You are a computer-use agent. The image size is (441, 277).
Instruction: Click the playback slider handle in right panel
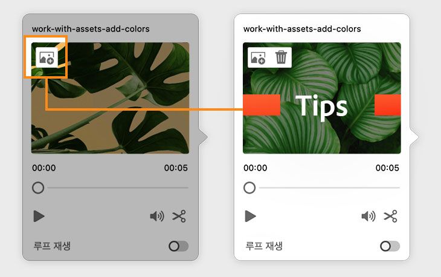[x=249, y=187]
